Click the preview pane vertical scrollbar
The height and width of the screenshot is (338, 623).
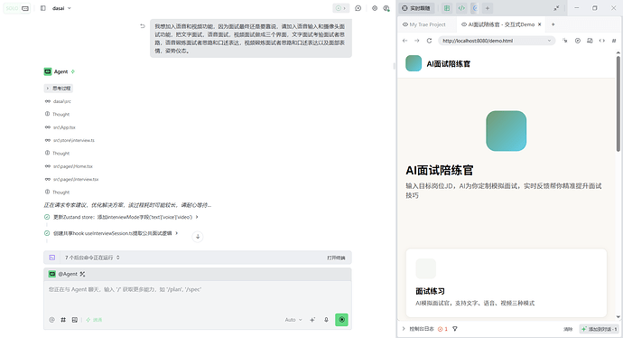tap(618, 103)
